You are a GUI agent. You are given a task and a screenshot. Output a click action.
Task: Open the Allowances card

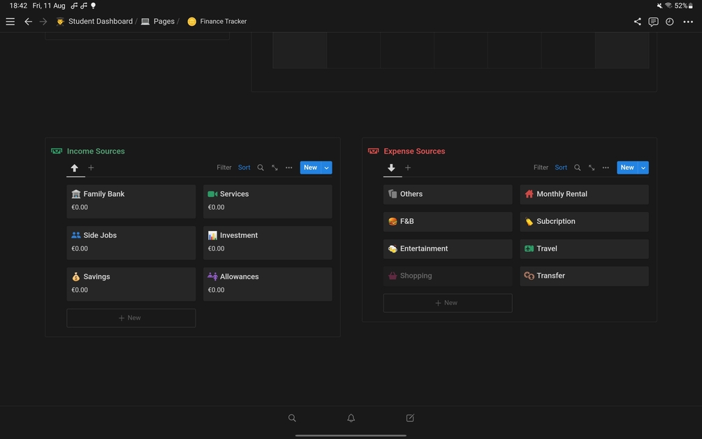coord(268,284)
